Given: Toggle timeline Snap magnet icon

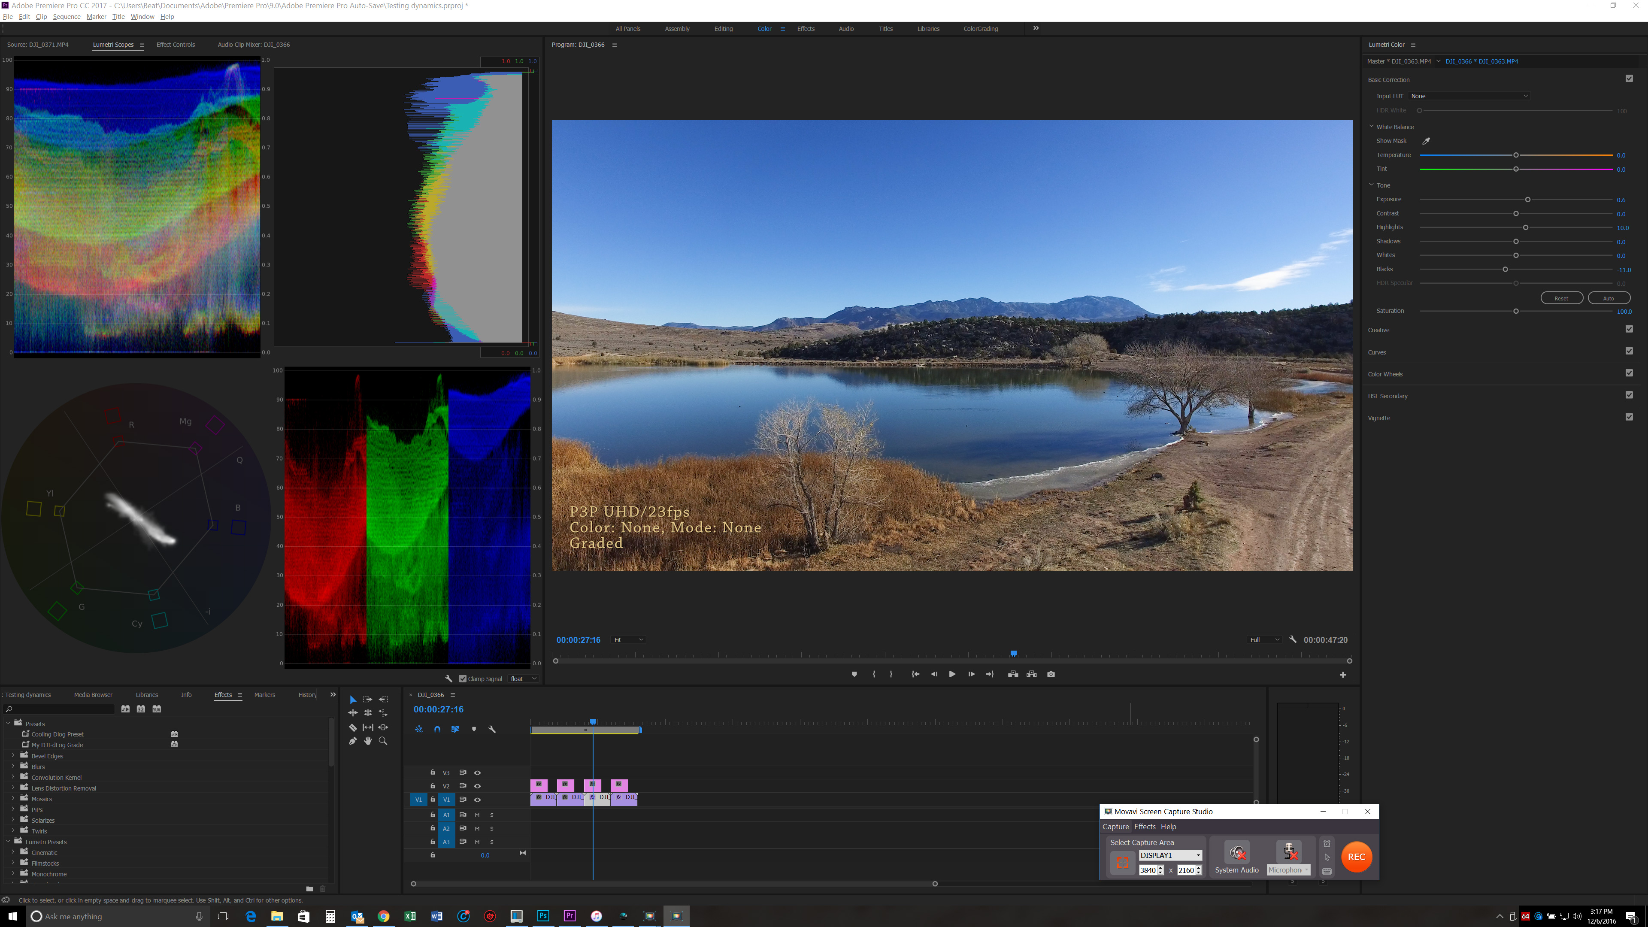Looking at the screenshot, I should tap(437, 729).
